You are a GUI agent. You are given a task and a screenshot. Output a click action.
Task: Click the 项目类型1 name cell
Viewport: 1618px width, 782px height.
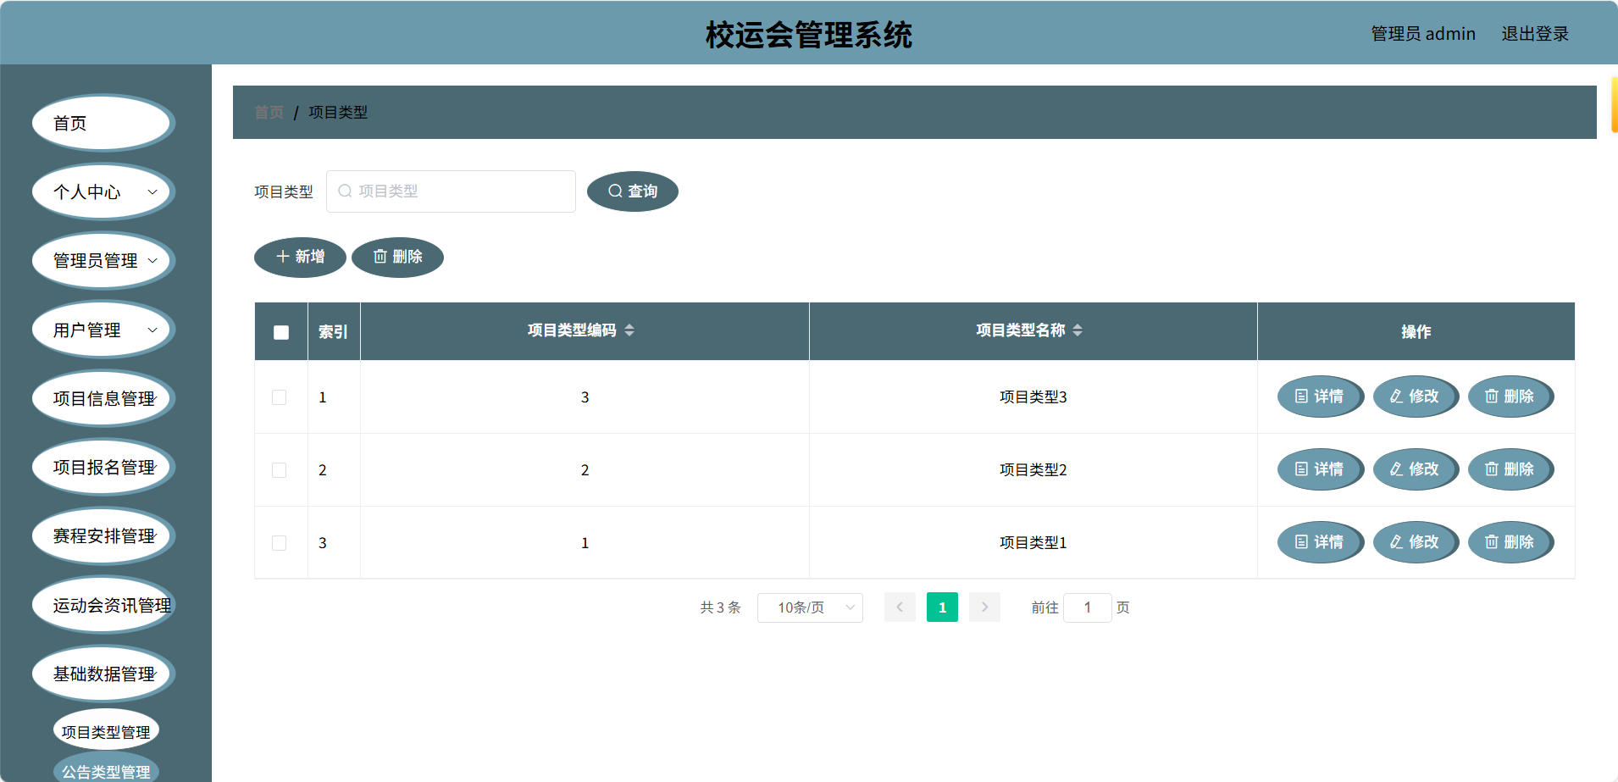1033,543
